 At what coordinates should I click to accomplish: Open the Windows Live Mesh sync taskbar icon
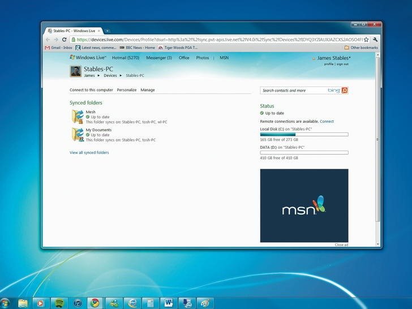tap(132, 303)
